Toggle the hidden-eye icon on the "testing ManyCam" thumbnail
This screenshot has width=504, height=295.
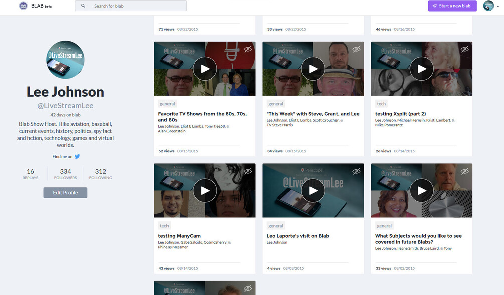tap(248, 171)
